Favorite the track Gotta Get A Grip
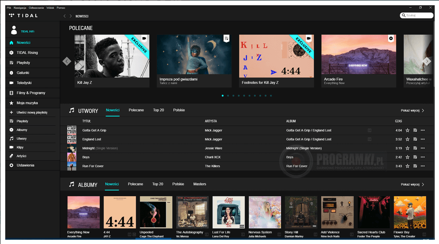The width and height of the screenshot is (439, 244). click(408, 130)
